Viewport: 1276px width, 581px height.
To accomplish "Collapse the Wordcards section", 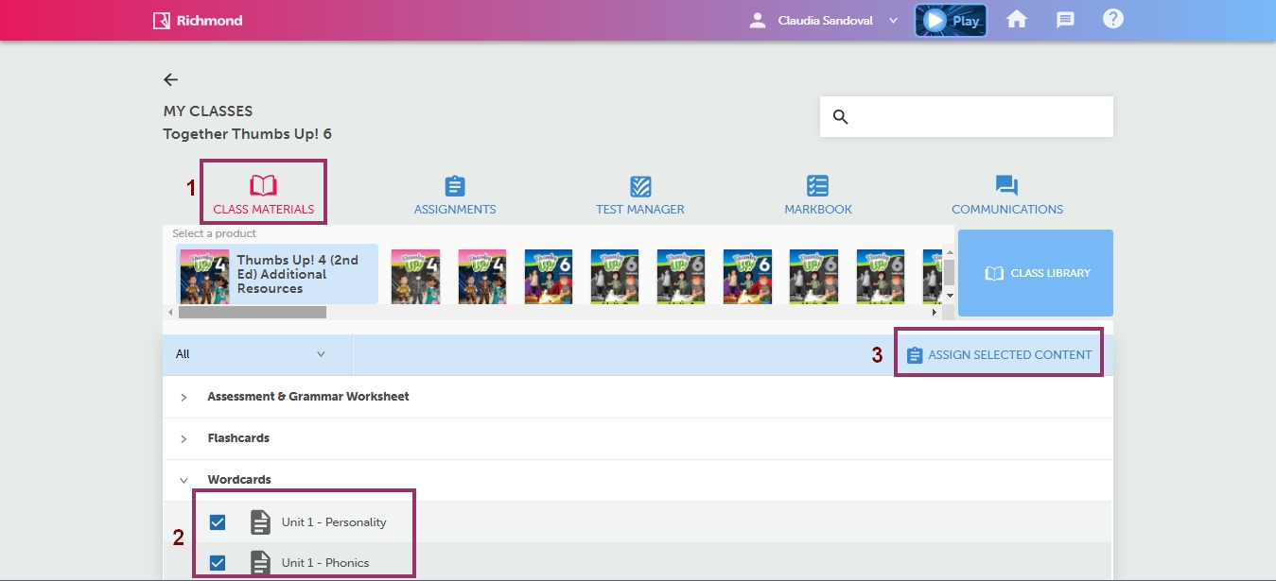I will [x=184, y=481].
